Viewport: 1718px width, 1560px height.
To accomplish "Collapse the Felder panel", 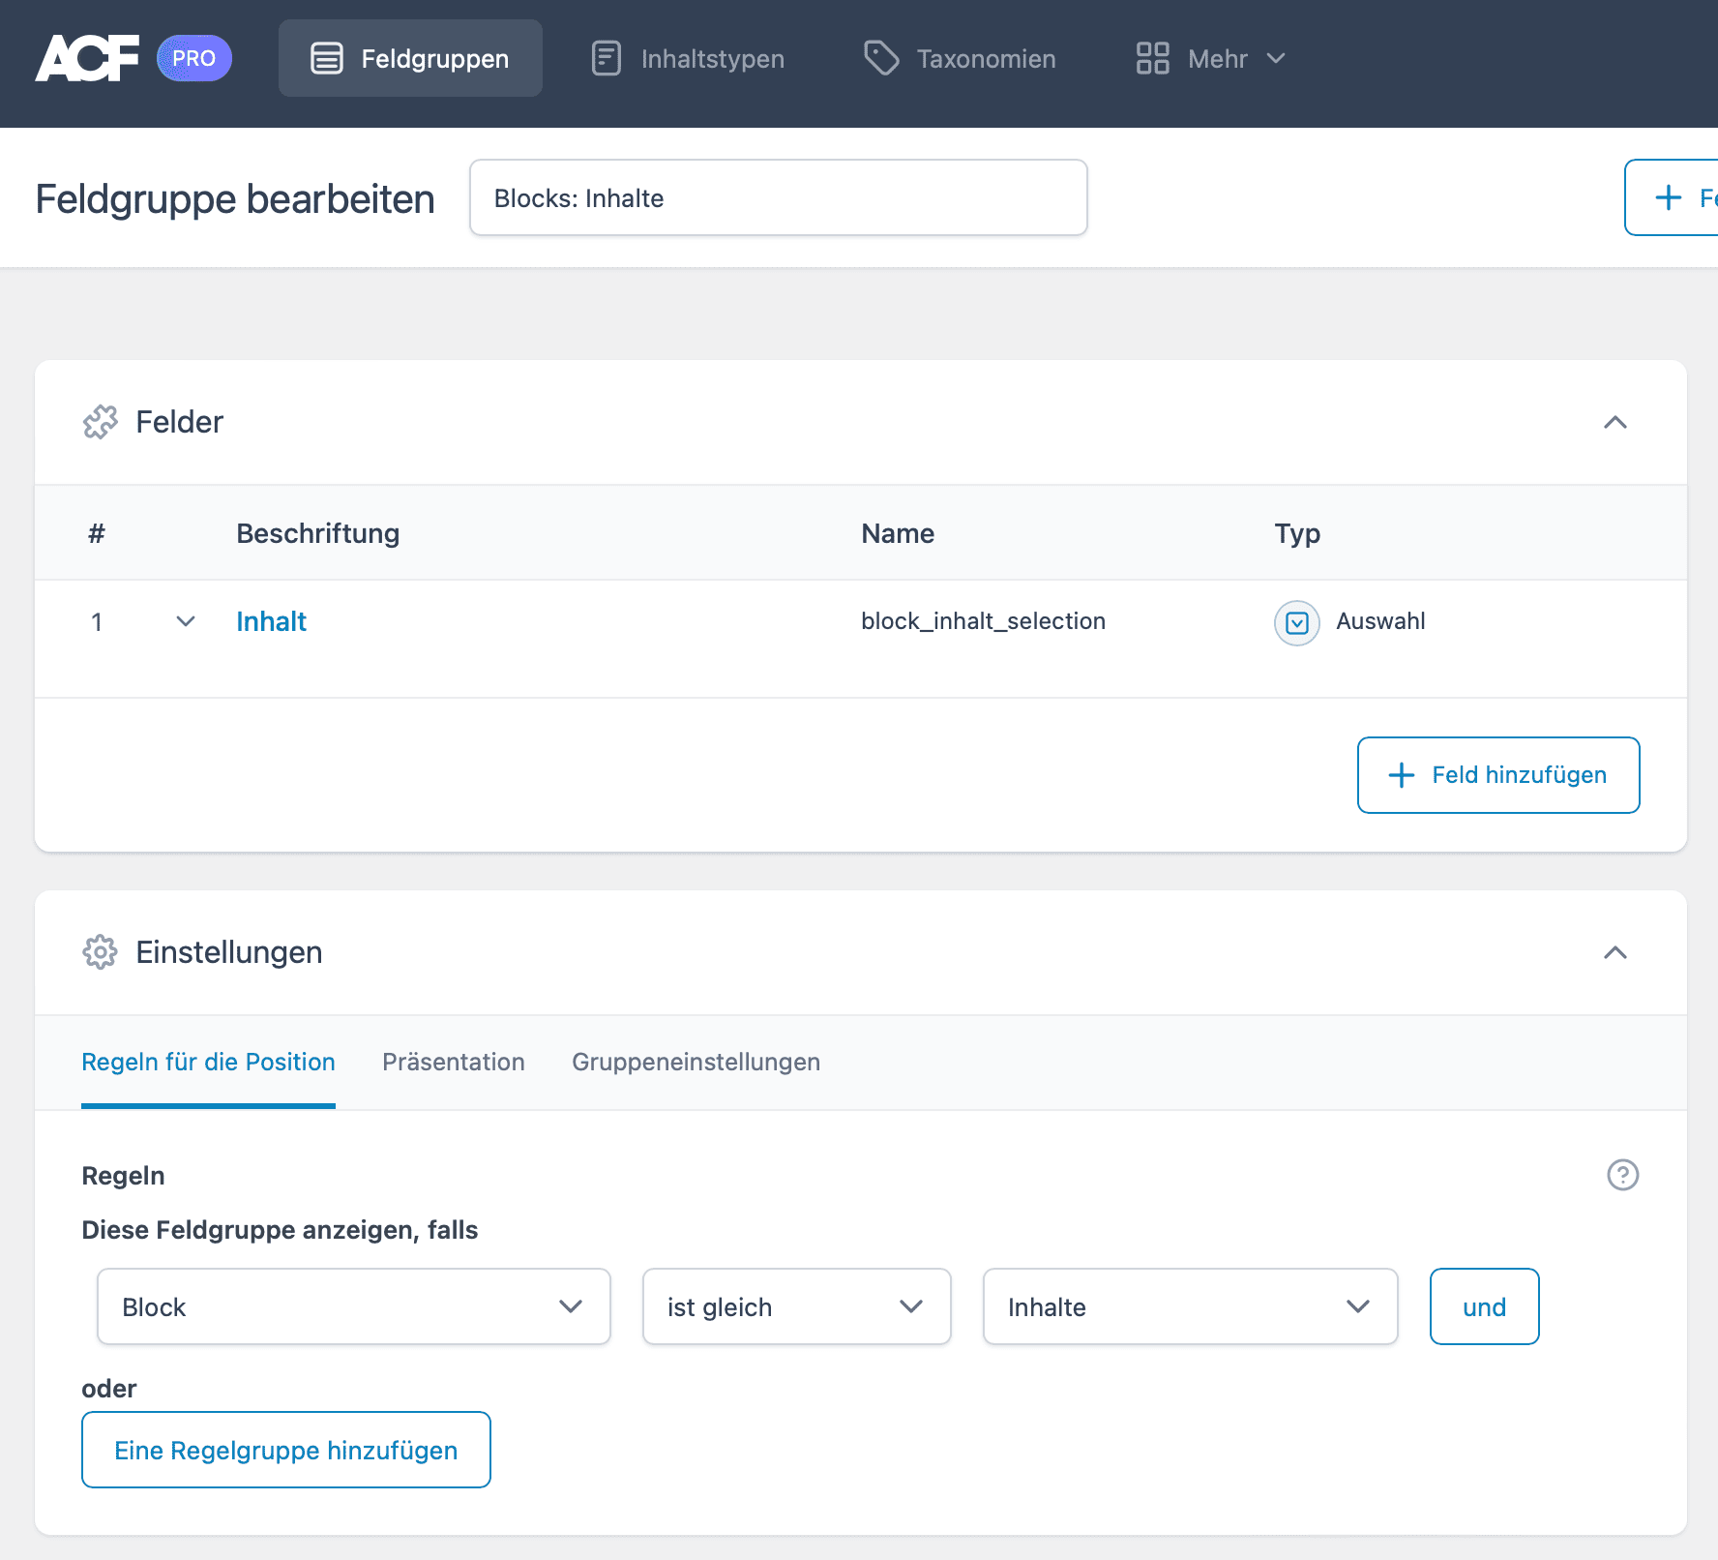I will click(1614, 422).
